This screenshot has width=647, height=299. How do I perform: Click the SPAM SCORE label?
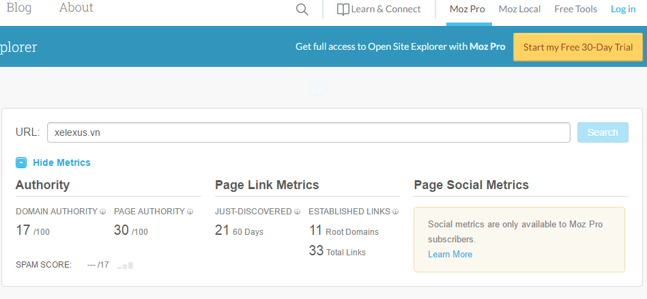click(44, 265)
